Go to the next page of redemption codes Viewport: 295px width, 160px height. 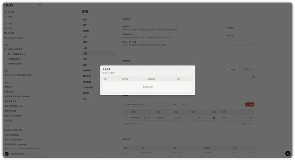pyautogui.click(x=253, y=124)
